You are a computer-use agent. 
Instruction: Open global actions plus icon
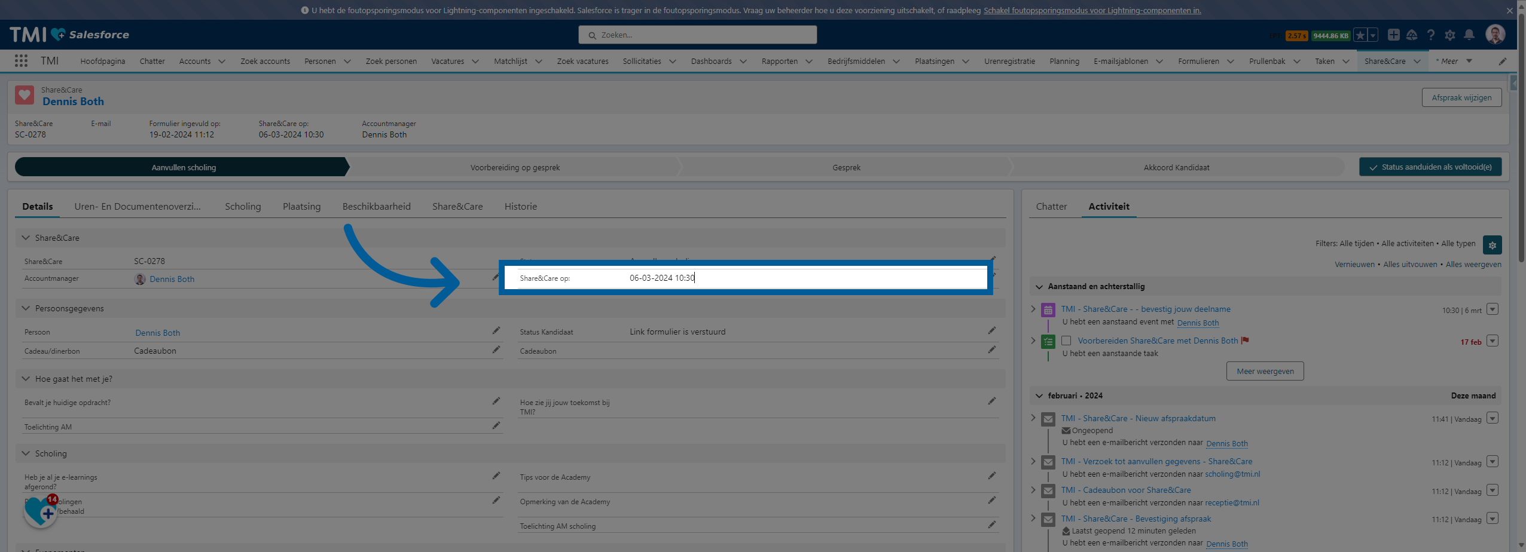click(x=1393, y=35)
